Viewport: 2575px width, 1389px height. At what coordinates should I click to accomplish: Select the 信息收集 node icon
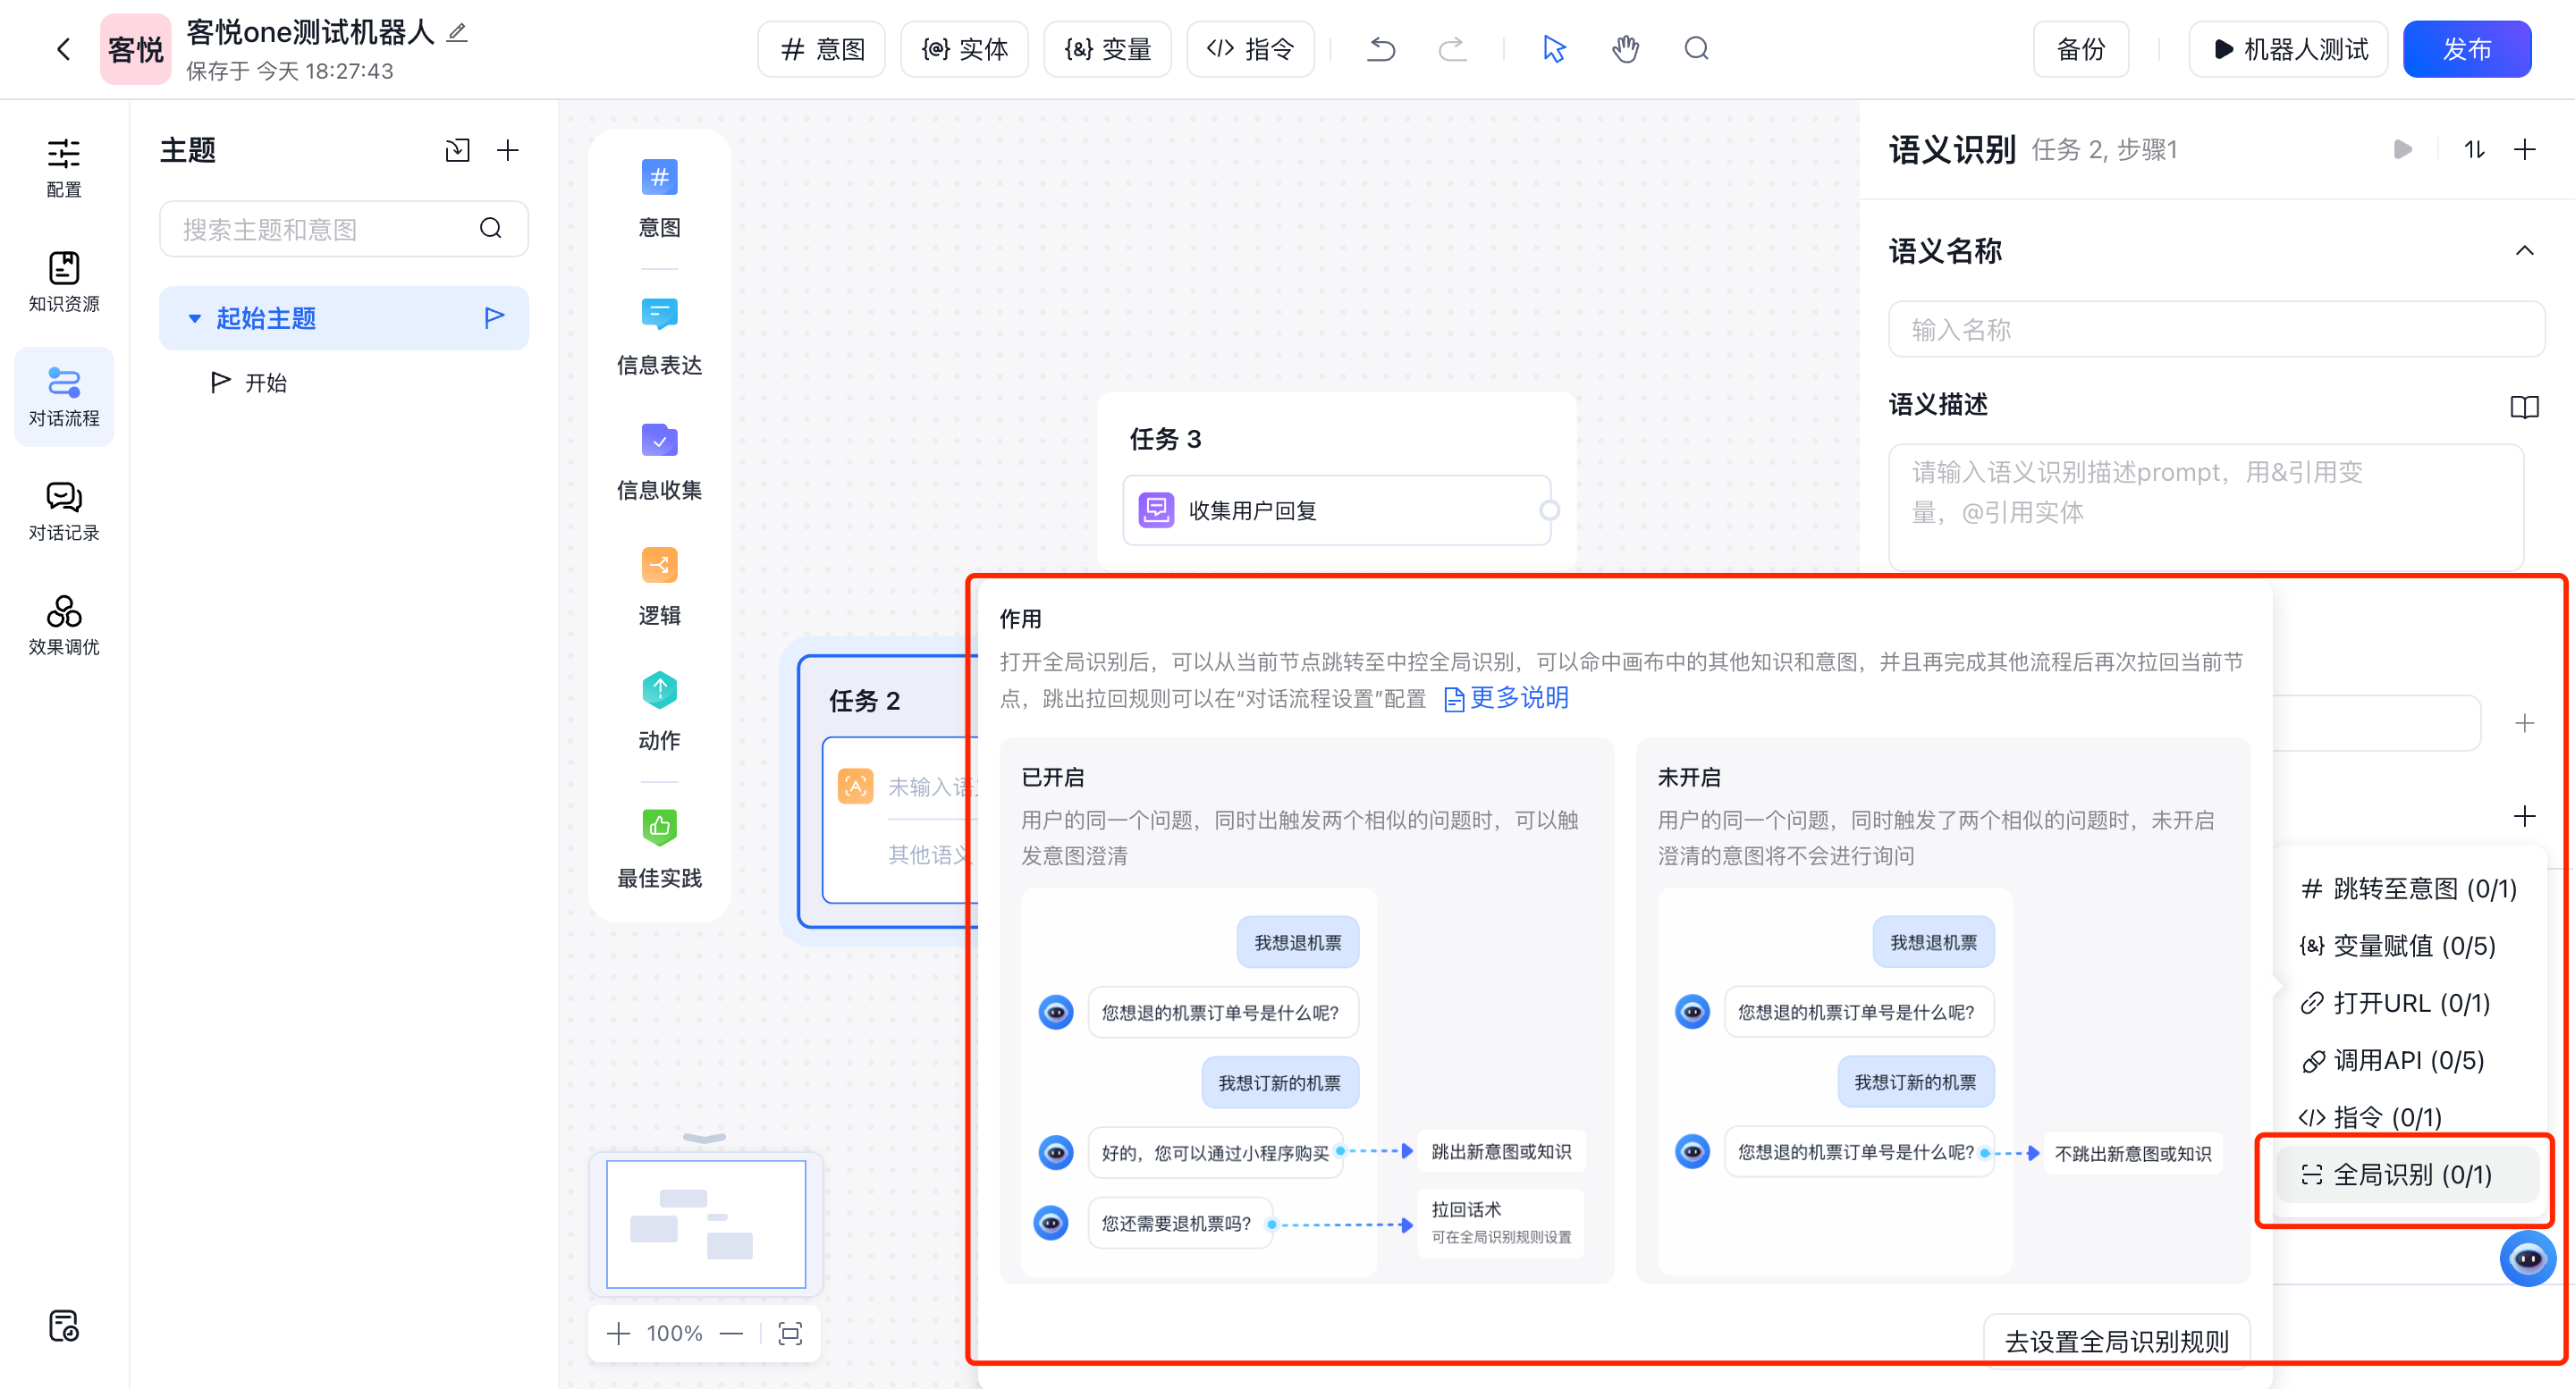click(659, 441)
